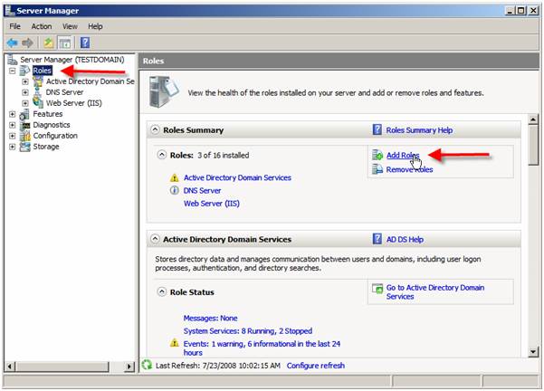The height and width of the screenshot is (391, 544).
Task: Click Events: 1 warning, 6 informational link
Action: 262,348
